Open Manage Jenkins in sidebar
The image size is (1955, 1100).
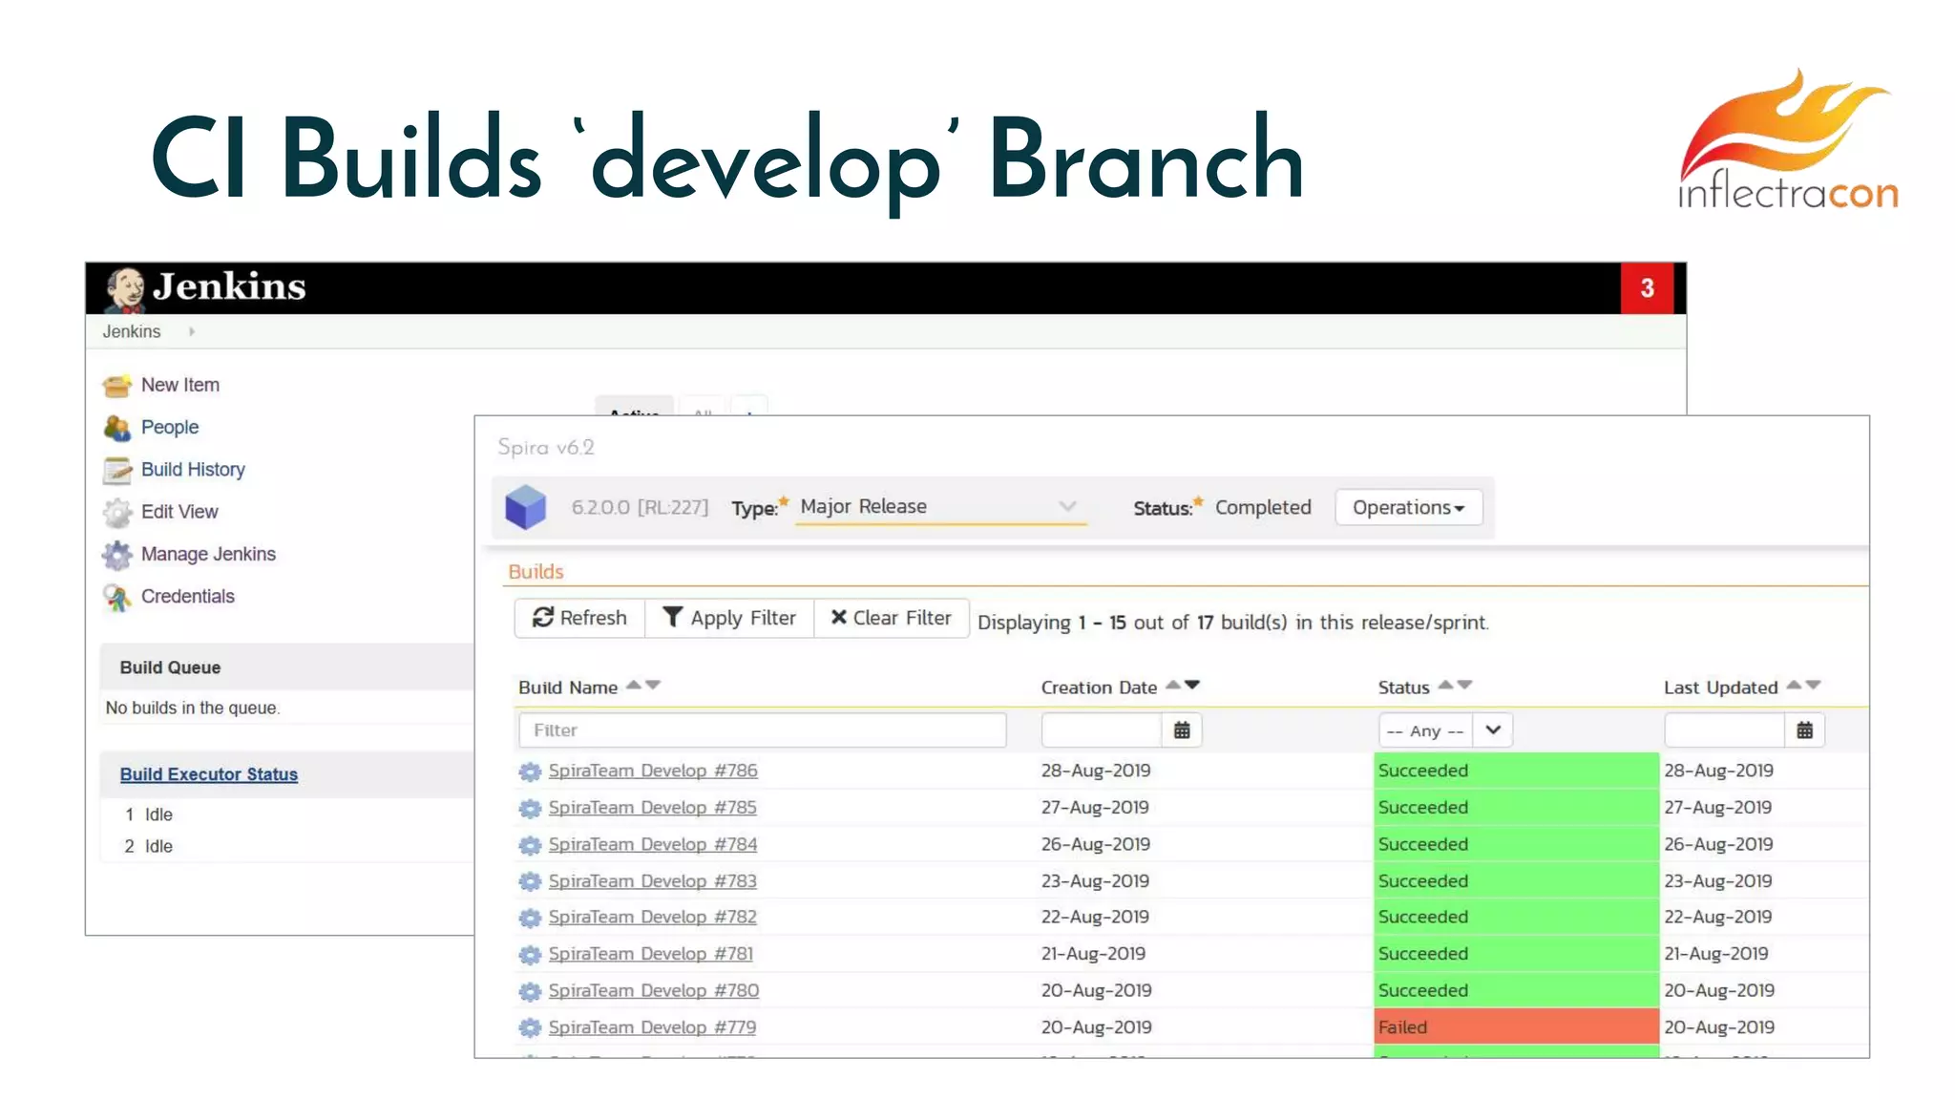pos(208,554)
